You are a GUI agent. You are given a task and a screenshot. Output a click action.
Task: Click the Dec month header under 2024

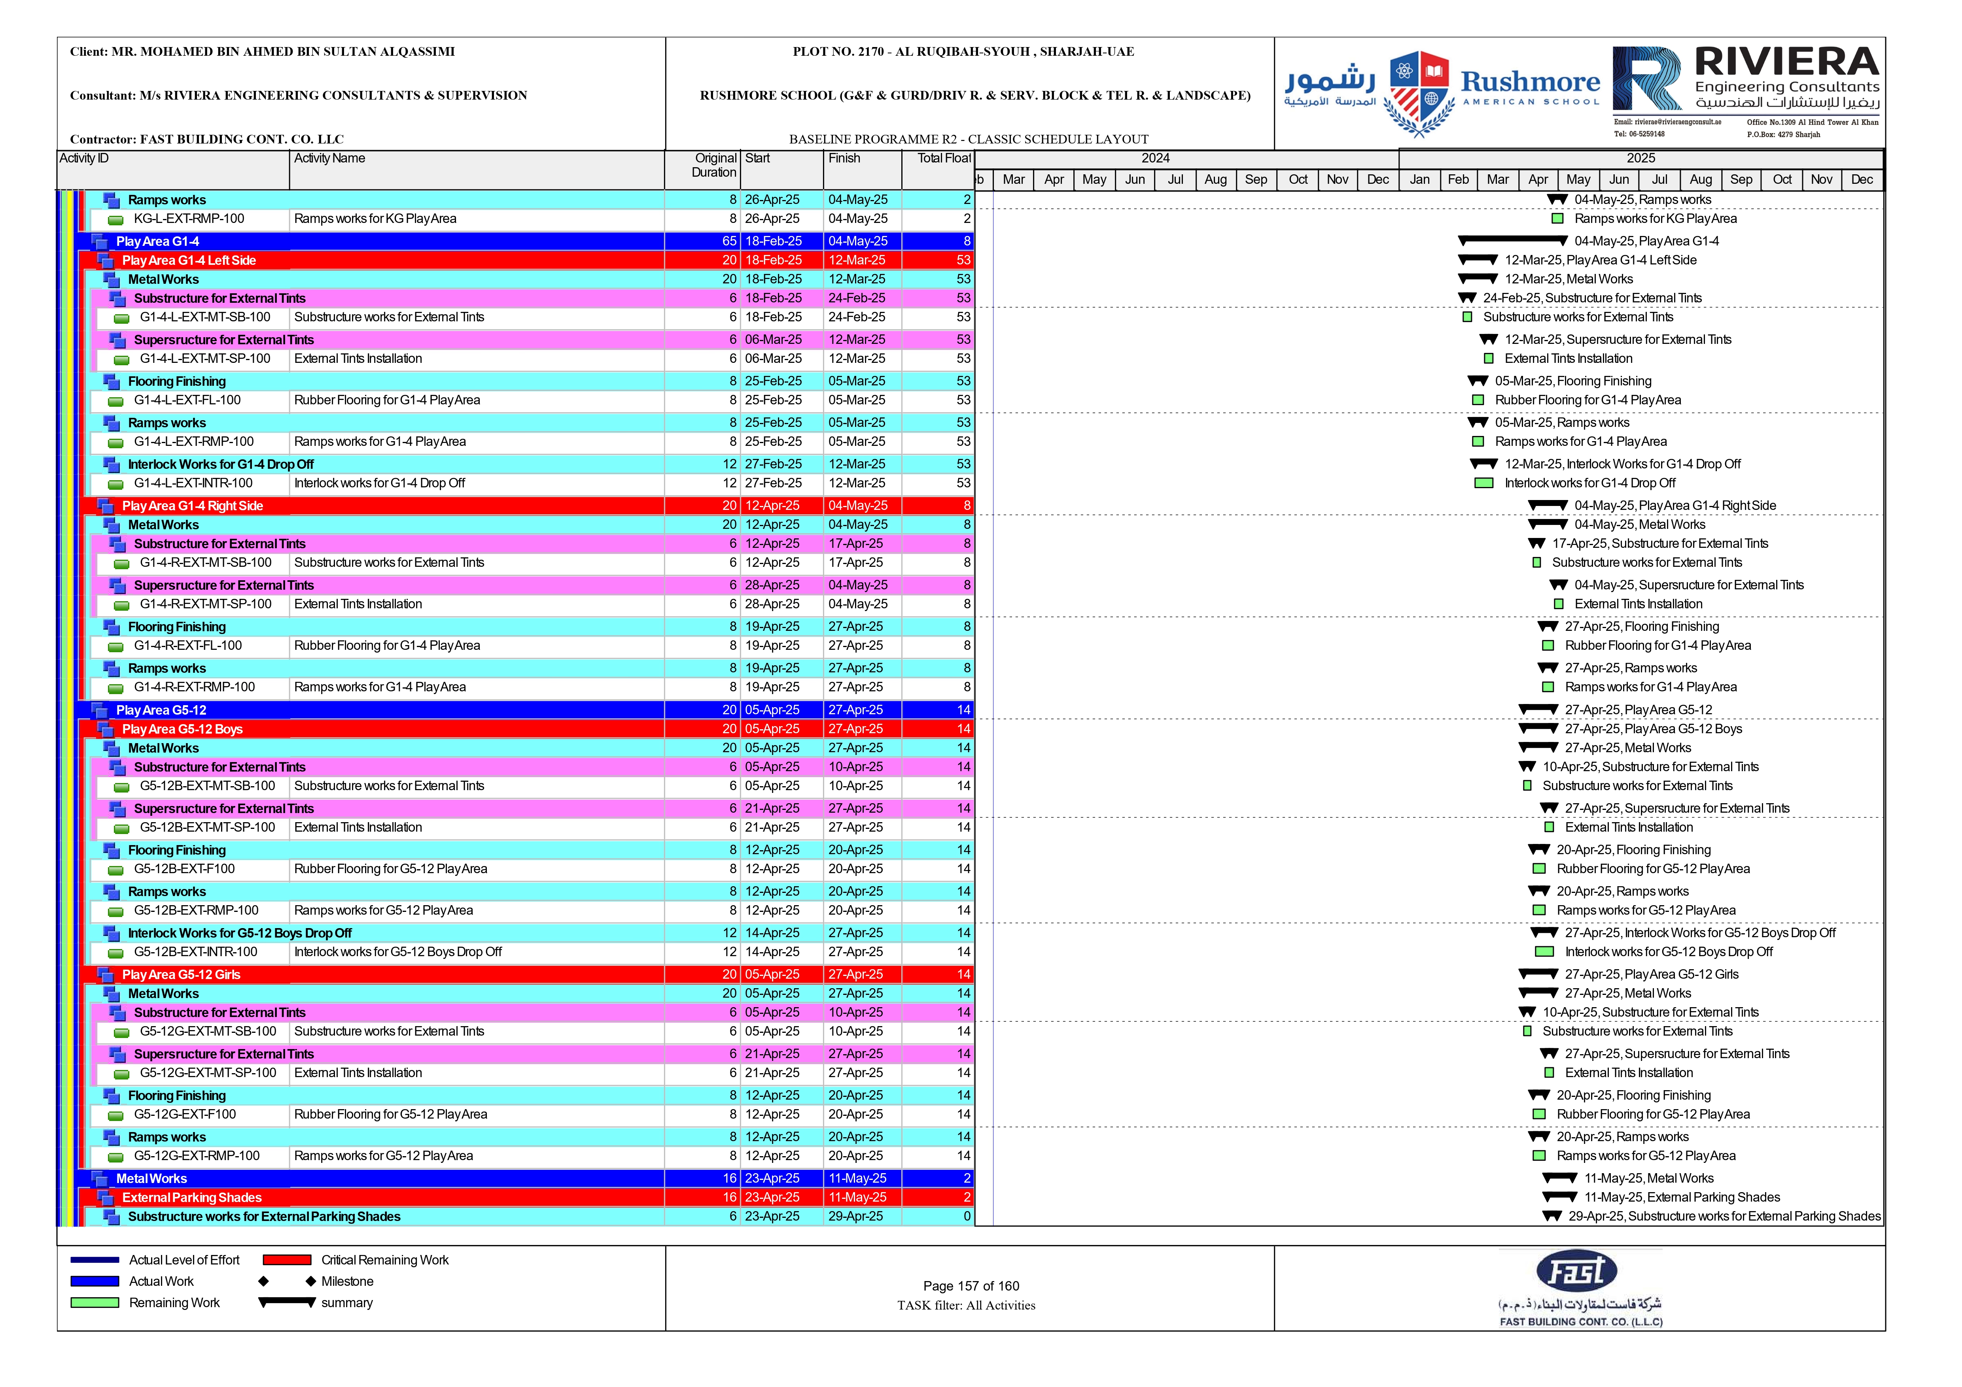point(1377,180)
